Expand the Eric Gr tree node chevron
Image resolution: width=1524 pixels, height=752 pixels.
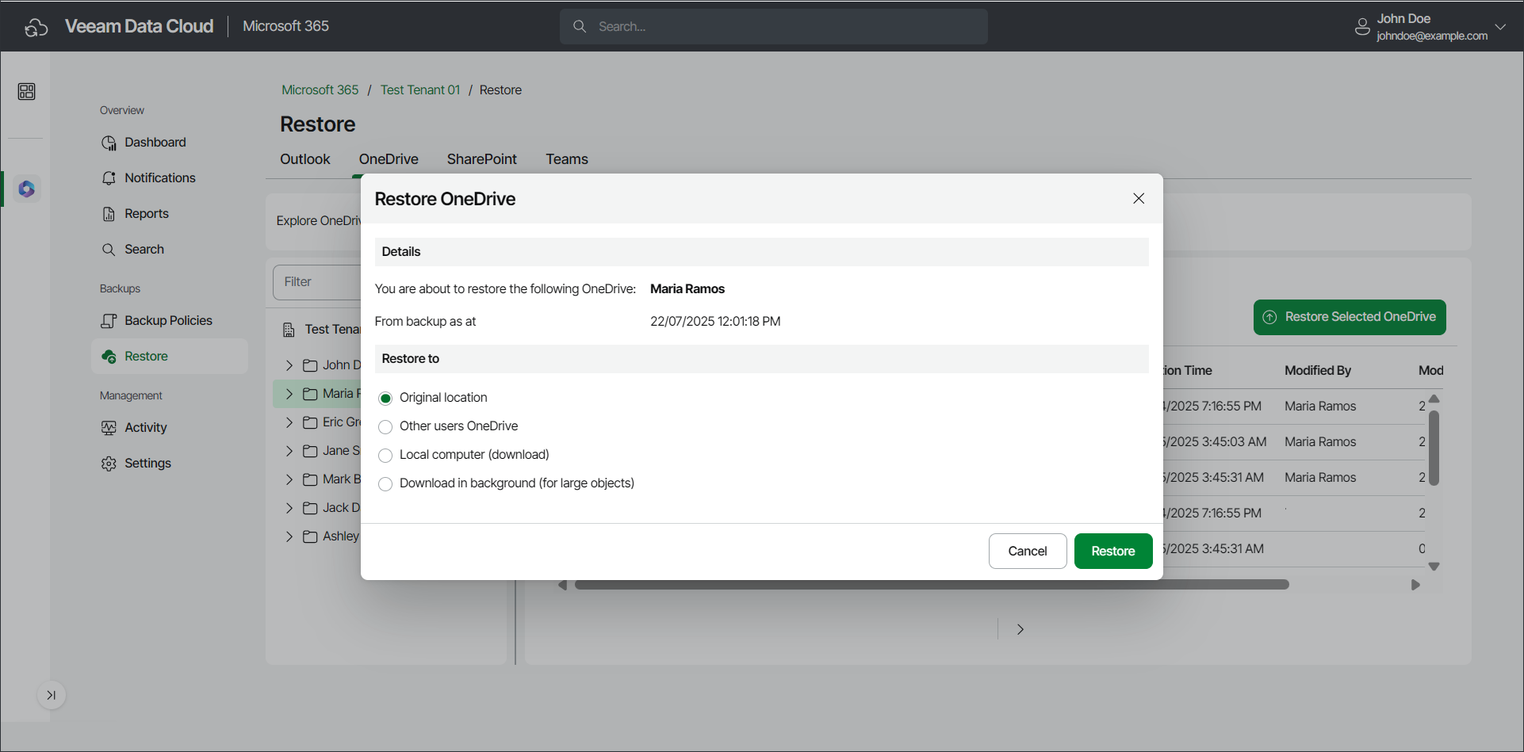tap(289, 422)
